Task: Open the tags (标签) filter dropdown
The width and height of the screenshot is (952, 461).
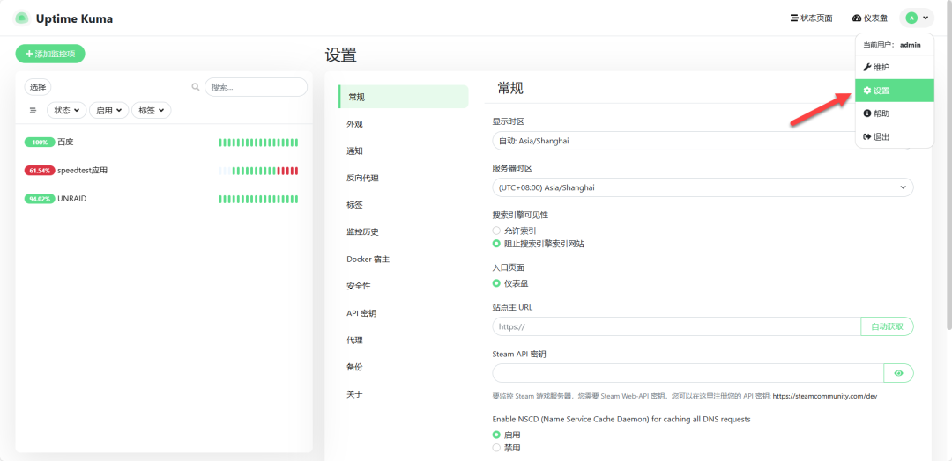Action: click(151, 111)
